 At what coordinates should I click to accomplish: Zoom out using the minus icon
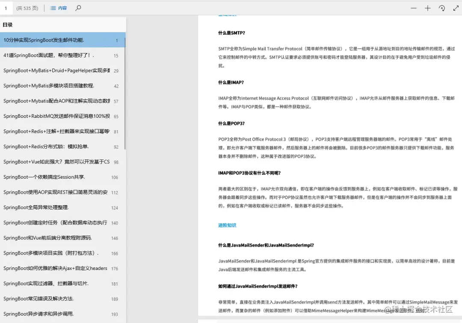tap(413, 8)
